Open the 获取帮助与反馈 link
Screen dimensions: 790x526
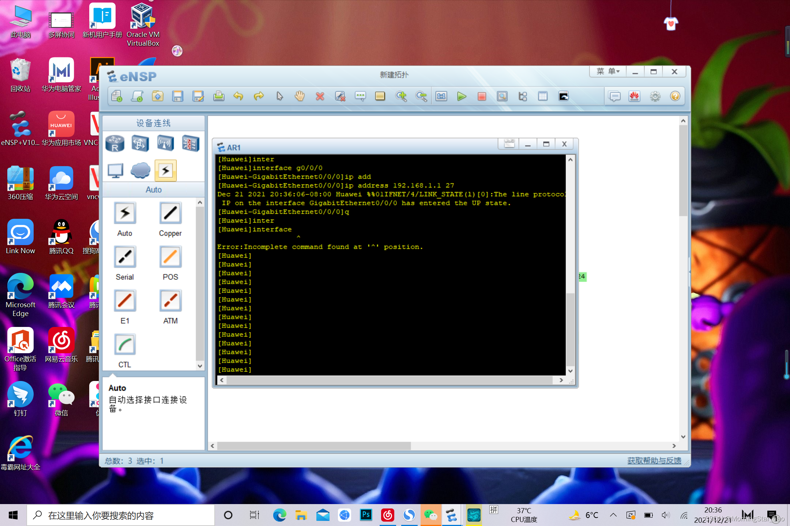[654, 461]
